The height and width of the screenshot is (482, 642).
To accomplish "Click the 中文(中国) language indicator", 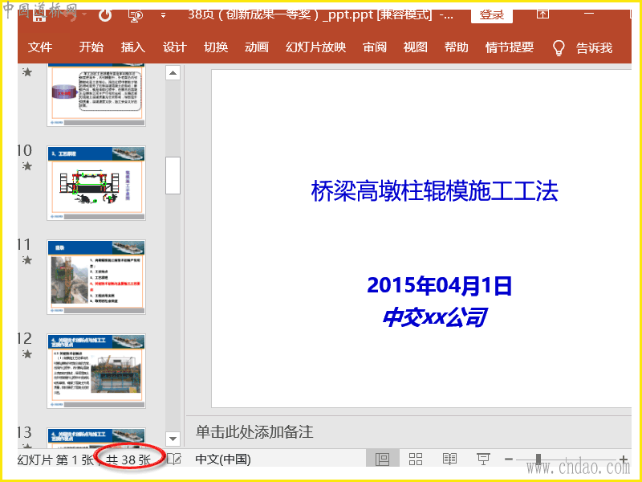I will pyautogui.click(x=223, y=459).
